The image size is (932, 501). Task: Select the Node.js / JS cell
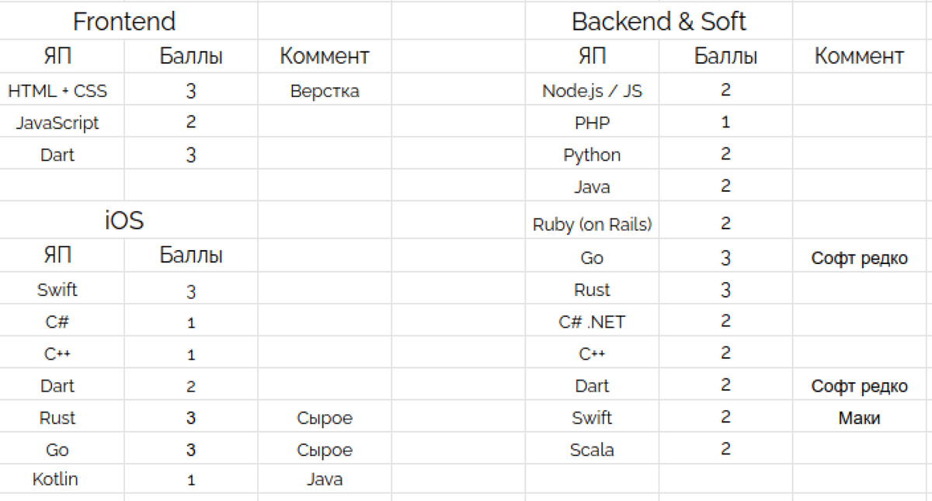coord(592,91)
